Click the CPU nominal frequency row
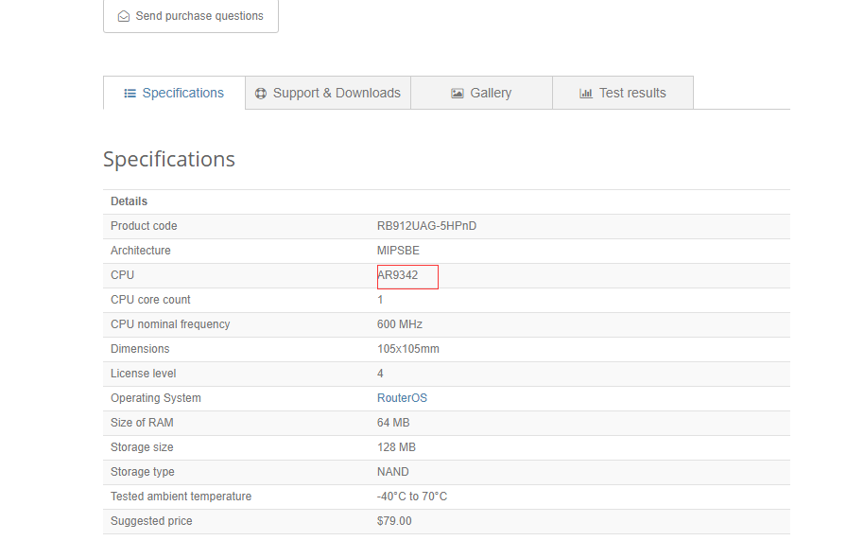This screenshot has height=558, width=847. coord(170,323)
